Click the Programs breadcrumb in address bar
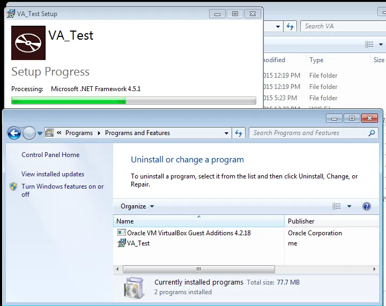 coord(79,133)
